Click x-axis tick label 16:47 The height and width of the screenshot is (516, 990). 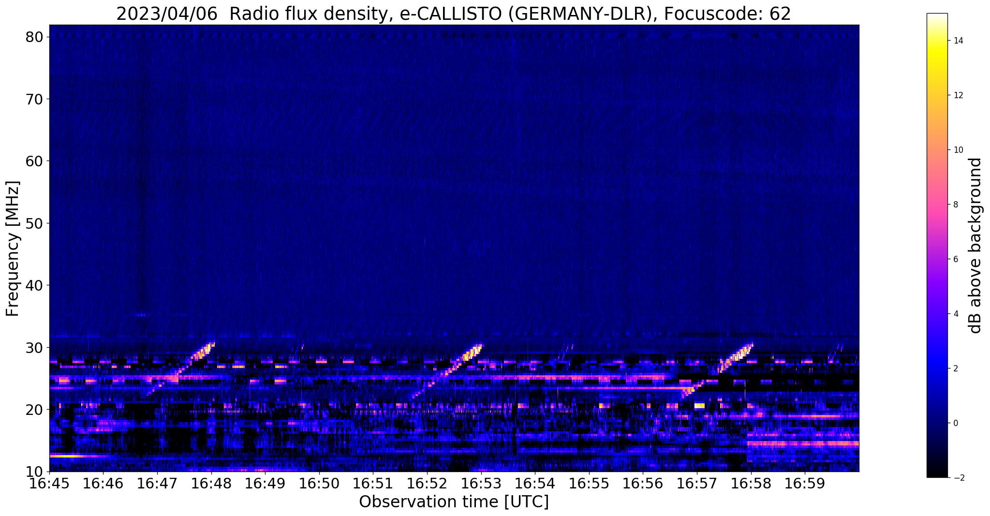click(x=157, y=484)
